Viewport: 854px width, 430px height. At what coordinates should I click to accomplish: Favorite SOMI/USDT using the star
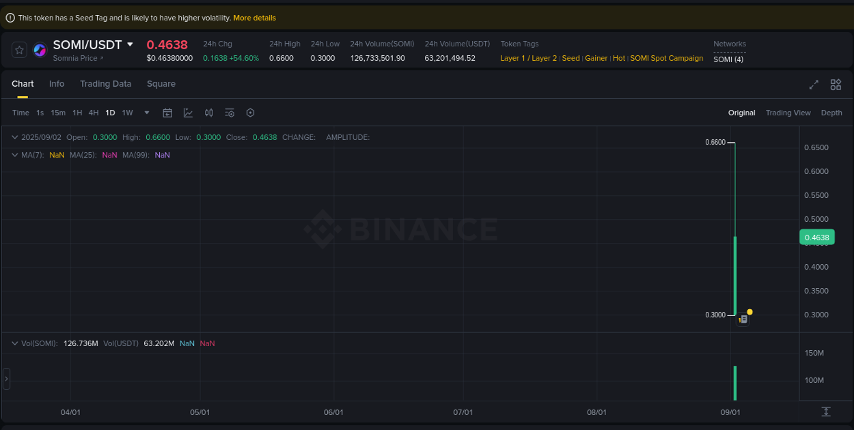(x=18, y=50)
